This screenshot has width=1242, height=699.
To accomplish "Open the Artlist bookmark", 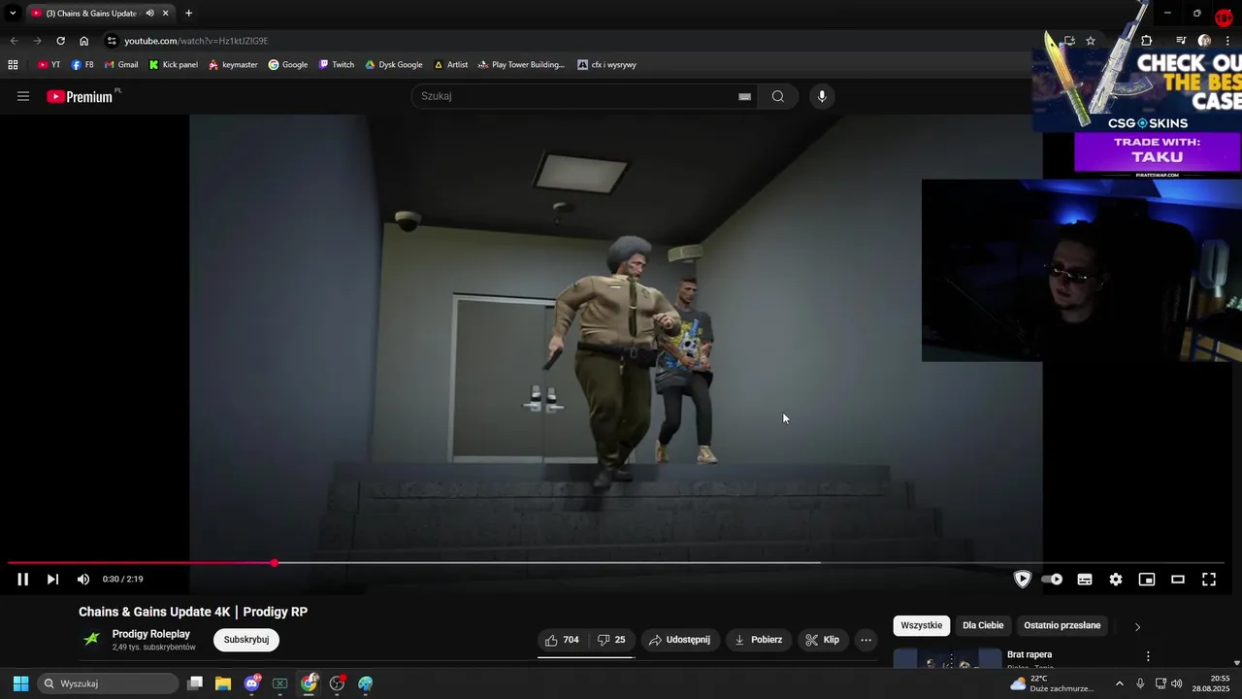I will point(451,65).
